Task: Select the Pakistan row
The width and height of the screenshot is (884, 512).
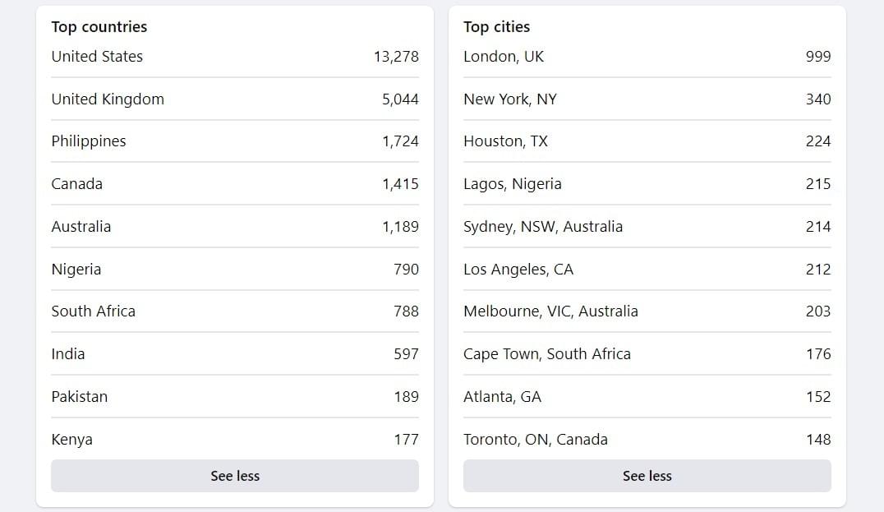Action: [x=234, y=396]
